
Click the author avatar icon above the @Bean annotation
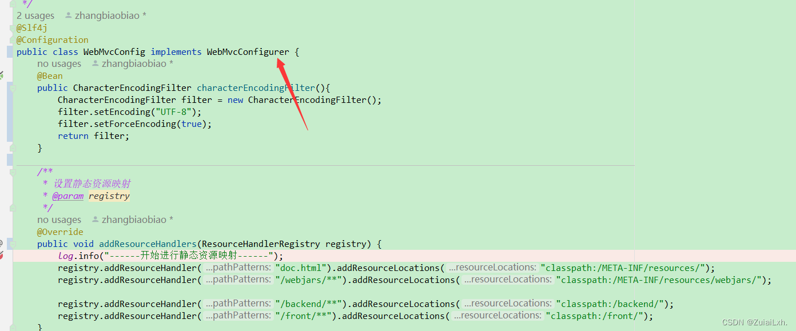(95, 63)
